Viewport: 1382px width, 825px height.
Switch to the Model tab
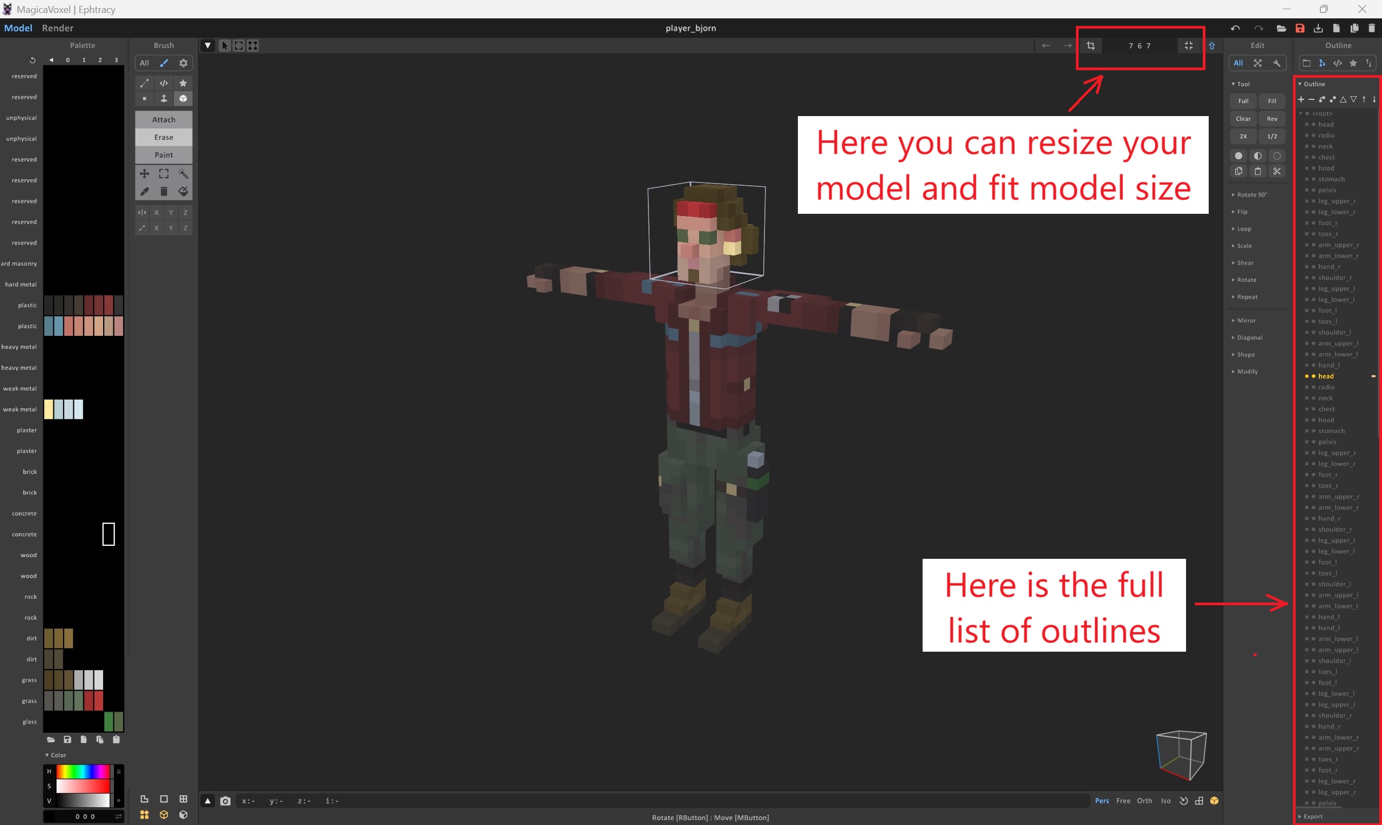(18, 28)
